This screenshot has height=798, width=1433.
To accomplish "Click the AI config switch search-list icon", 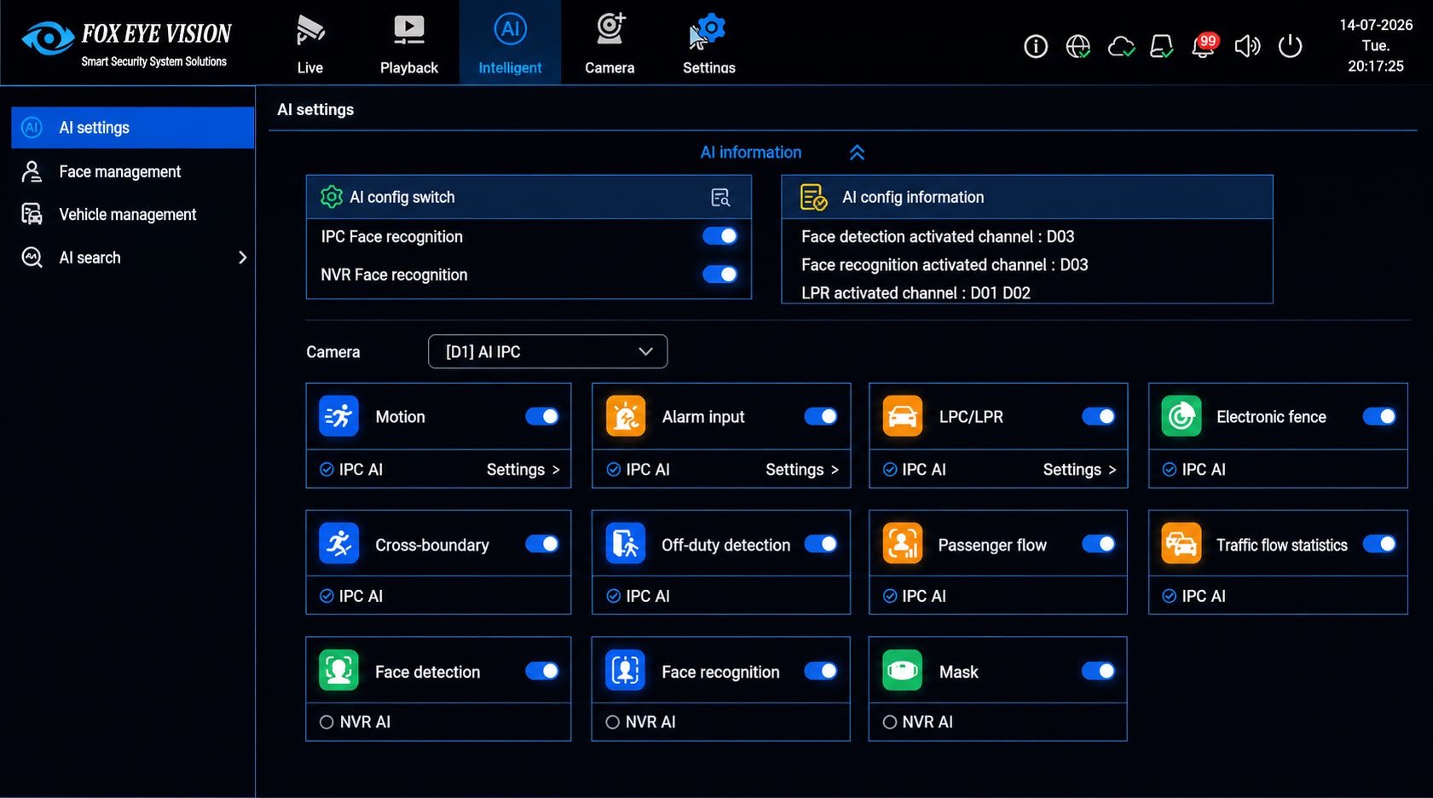I will click(x=720, y=198).
